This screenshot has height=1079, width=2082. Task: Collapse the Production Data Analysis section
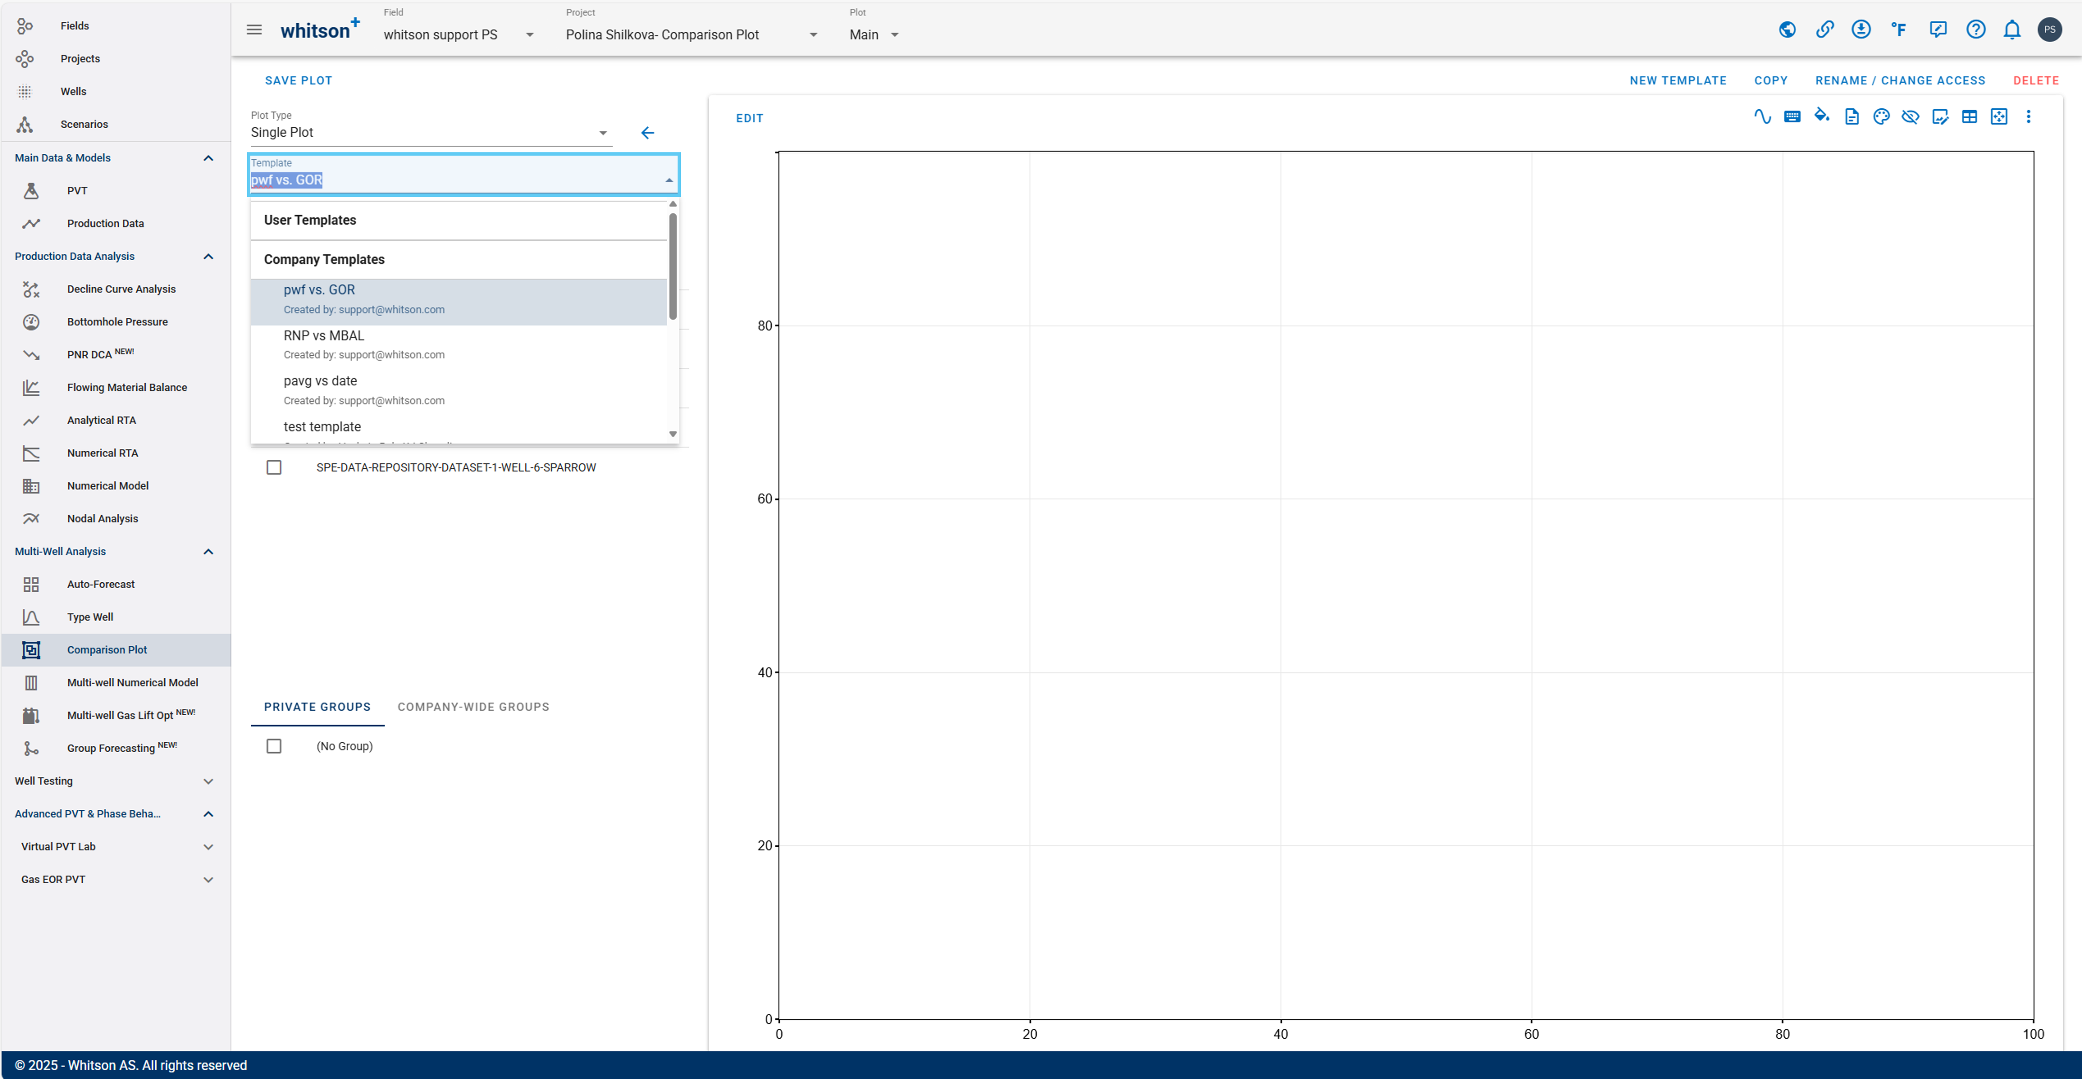tap(208, 257)
